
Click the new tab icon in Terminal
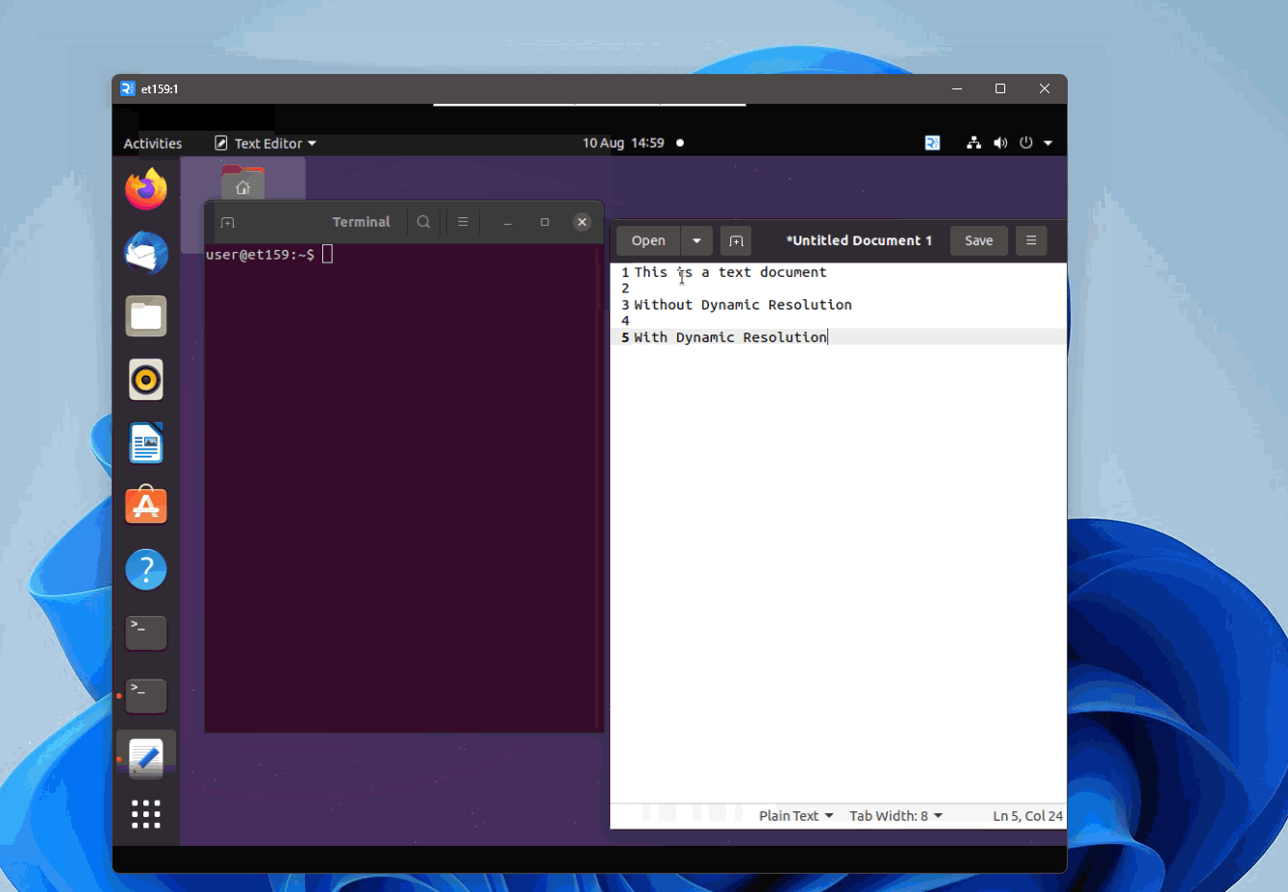coord(228,222)
